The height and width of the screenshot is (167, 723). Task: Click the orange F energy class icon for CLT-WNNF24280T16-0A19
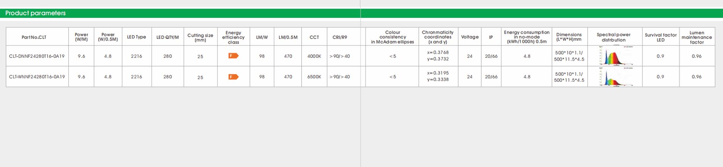233,77
